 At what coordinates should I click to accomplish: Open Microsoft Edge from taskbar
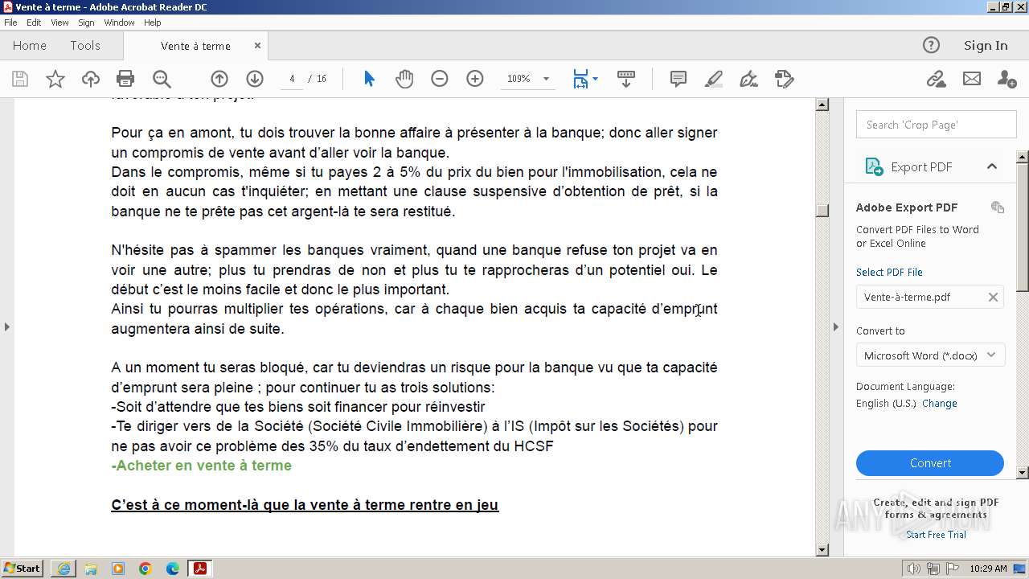(172, 569)
